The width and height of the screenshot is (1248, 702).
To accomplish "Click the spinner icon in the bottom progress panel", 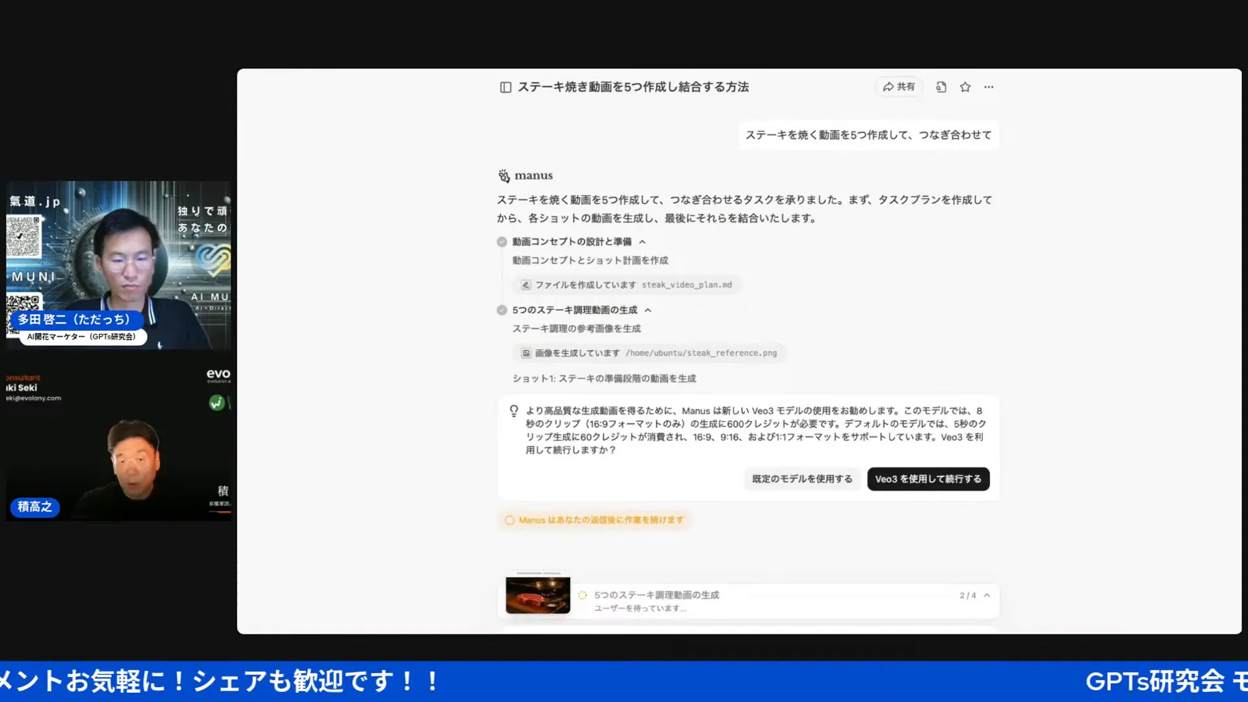I will 582,595.
